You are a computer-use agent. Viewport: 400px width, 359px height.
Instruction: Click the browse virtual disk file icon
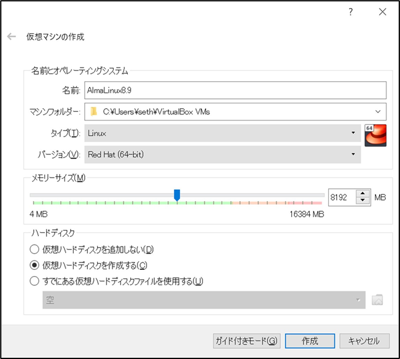tap(377, 300)
